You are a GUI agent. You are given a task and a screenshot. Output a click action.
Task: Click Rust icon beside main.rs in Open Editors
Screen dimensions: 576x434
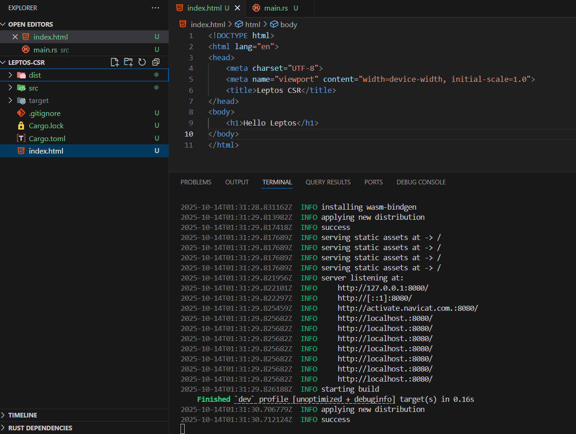tap(26, 50)
